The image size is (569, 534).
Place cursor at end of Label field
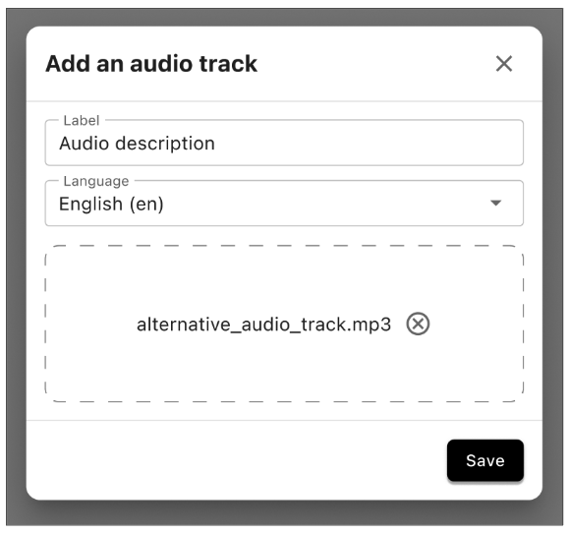click(x=363, y=143)
